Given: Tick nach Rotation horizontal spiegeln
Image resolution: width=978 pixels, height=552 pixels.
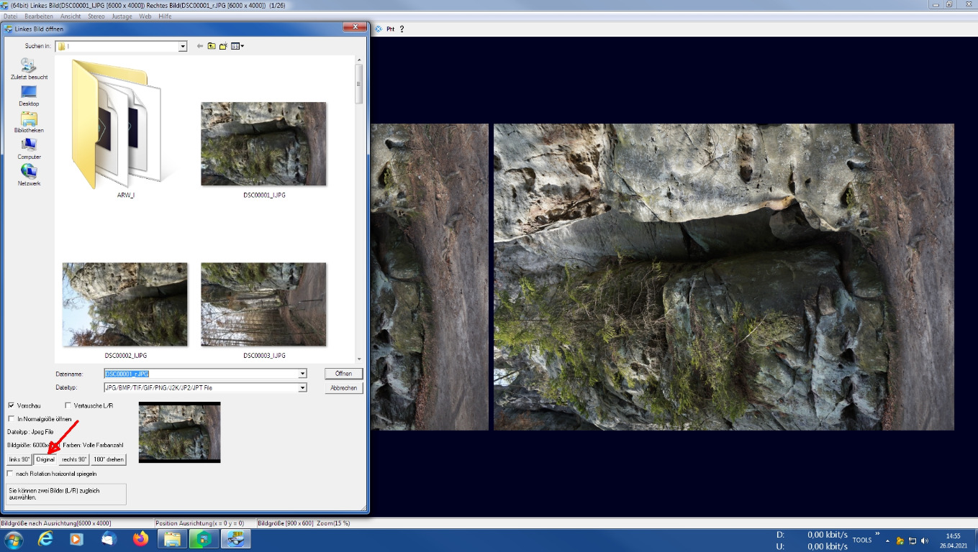Looking at the screenshot, I should [x=10, y=474].
